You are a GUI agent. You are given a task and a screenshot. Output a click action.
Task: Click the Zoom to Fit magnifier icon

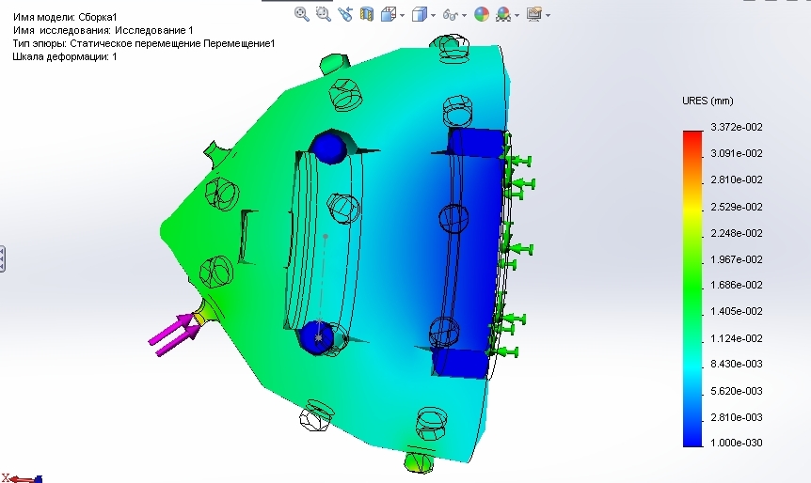tap(302, 14)
